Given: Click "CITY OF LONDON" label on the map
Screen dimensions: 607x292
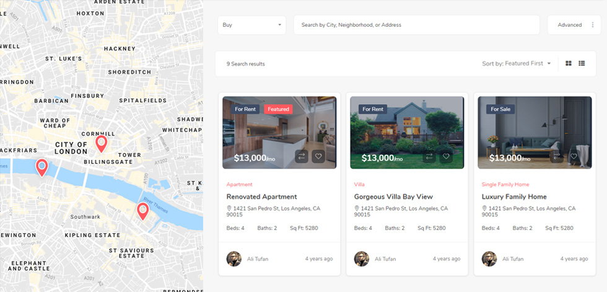Looking at the screenshot, I should pos(71,148).
